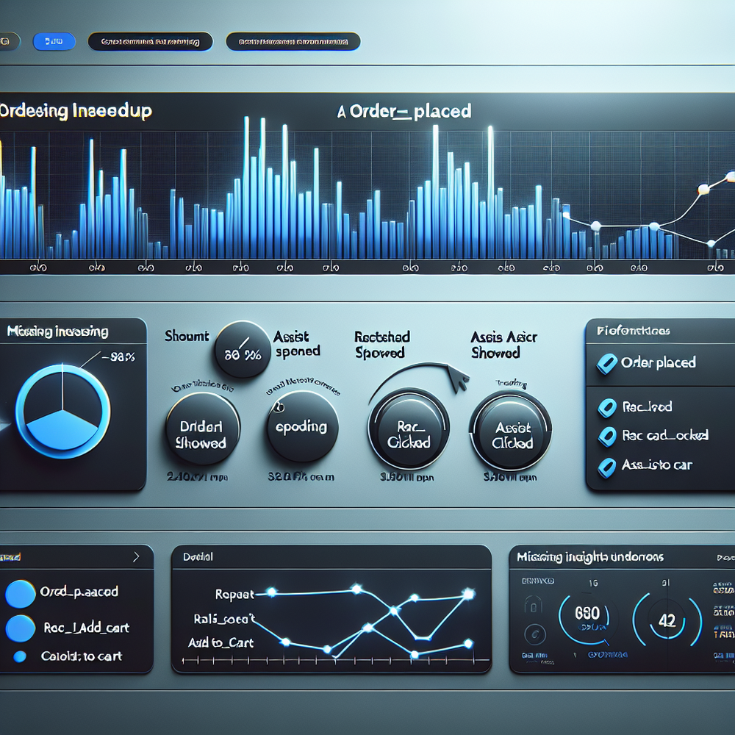Click the 'Assist Clicked' round button
Screen dimensions: 735x735
click(511, 429)
